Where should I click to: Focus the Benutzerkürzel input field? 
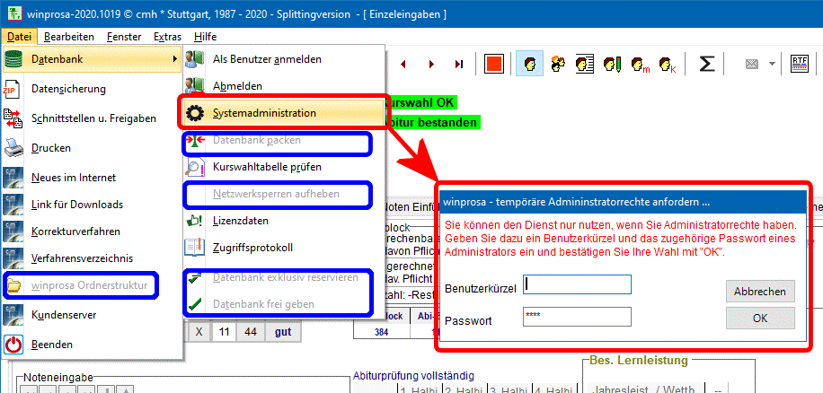577,284
